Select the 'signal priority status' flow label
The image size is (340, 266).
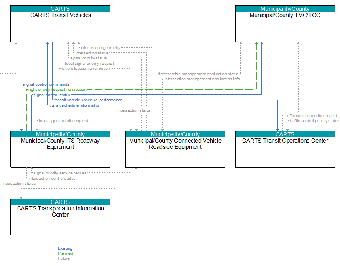point(89,58)
